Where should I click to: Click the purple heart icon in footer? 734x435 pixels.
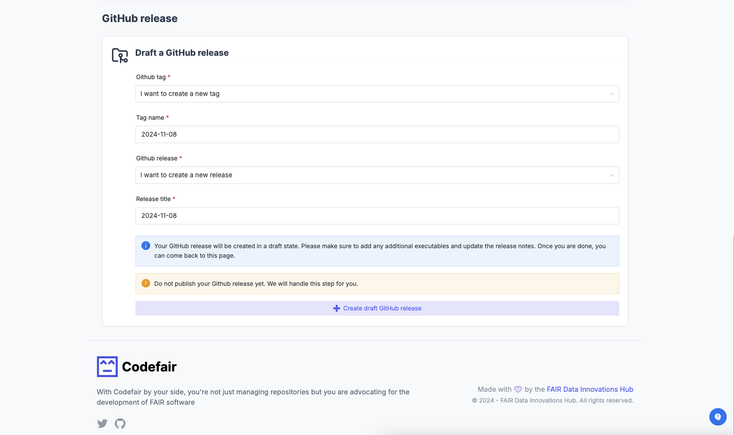tap(518, 389)
